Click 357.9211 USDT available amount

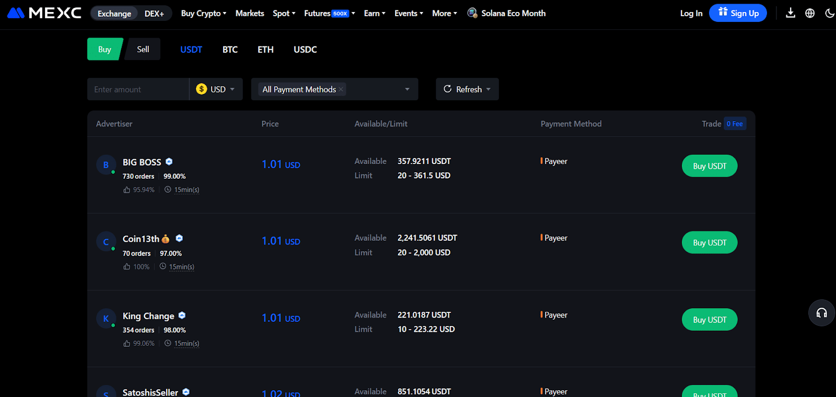pos(424,161)
